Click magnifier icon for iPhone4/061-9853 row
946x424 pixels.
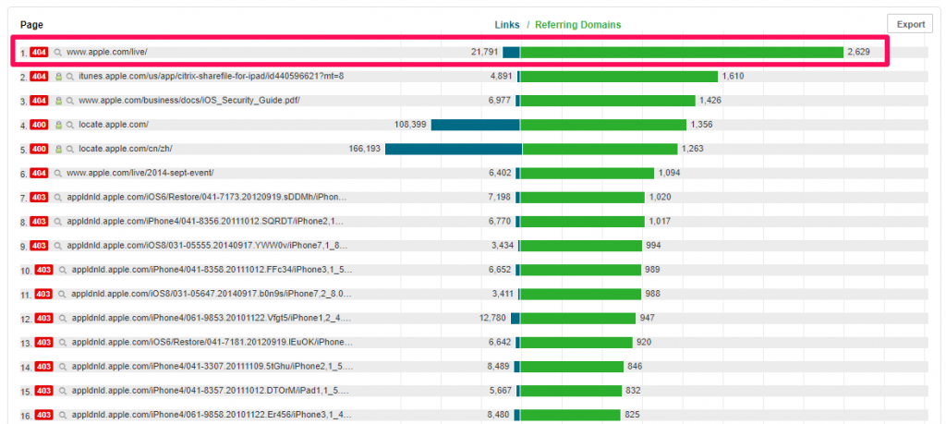coord(63,319)
